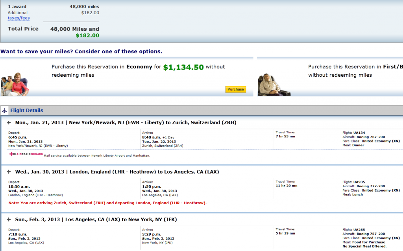Click the 'Want to save your miles?' heading
The height and width of the screenshot is (251, 403).
tap(81, 52)
